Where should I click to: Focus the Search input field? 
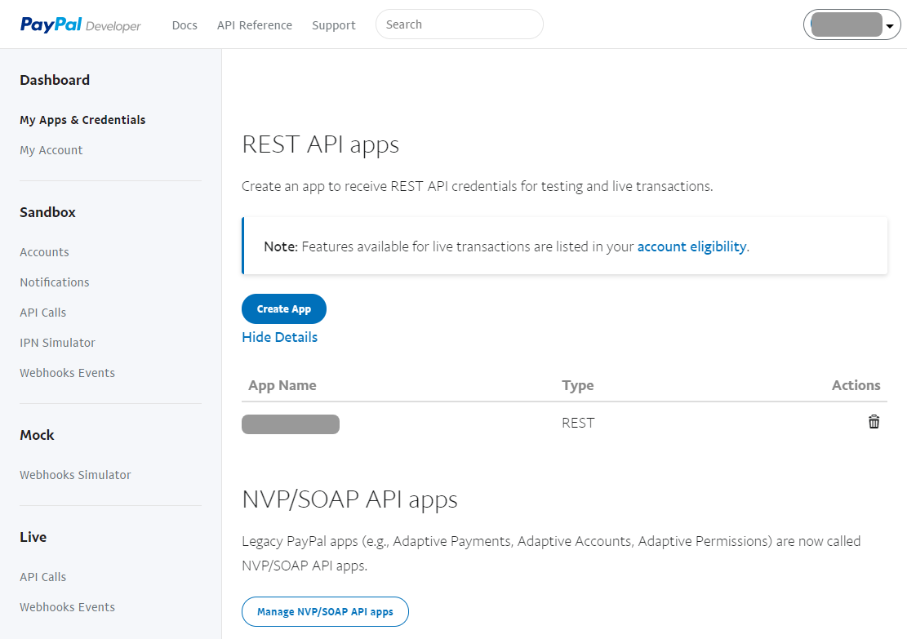[459, 24]
